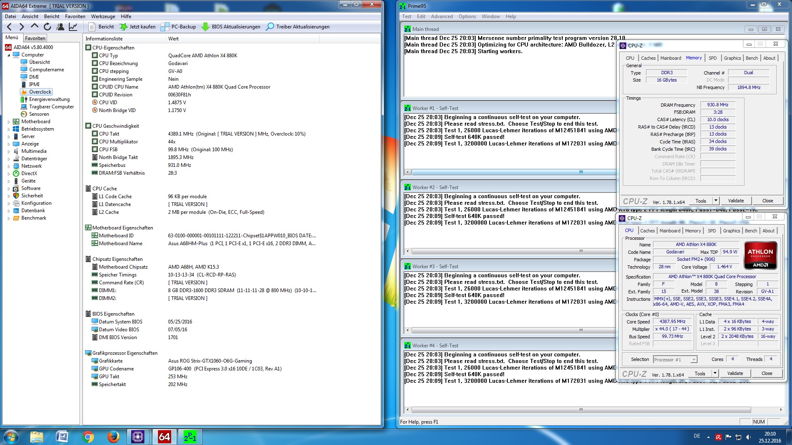The width and height of the screenshot is (792, 445).
Task: Open BIOS Aktualisierungen in the toolbar
Action: click(x=231, y=27)
